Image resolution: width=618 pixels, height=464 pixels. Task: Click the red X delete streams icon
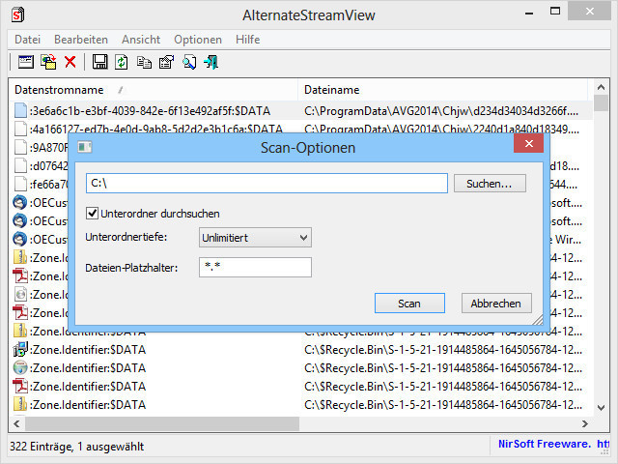(70, 62)
